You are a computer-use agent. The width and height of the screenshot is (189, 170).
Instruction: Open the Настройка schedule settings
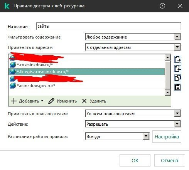[x=167, y=136]
